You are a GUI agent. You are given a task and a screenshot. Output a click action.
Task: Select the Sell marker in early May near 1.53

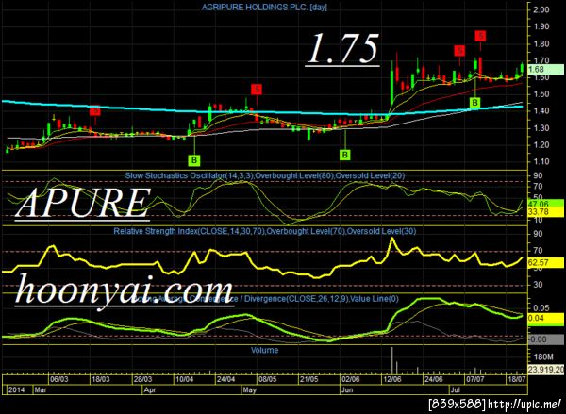[257, 89]
